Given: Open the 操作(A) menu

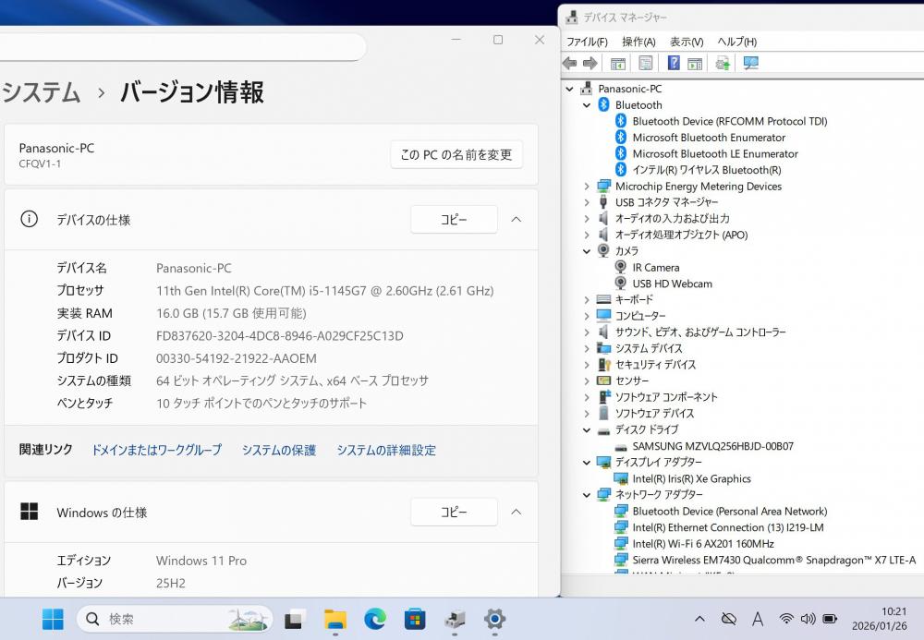Looking at the screenshot, I should coord(638,42).
